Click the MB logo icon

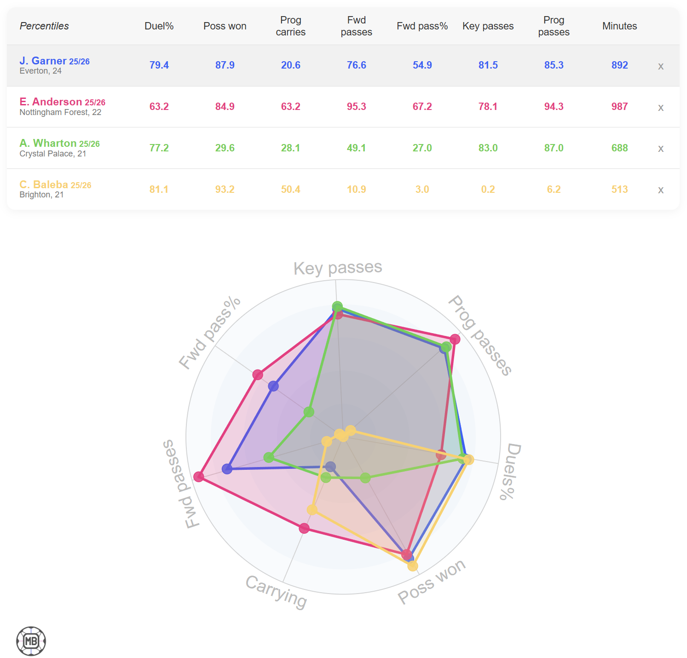pos(31,641)
